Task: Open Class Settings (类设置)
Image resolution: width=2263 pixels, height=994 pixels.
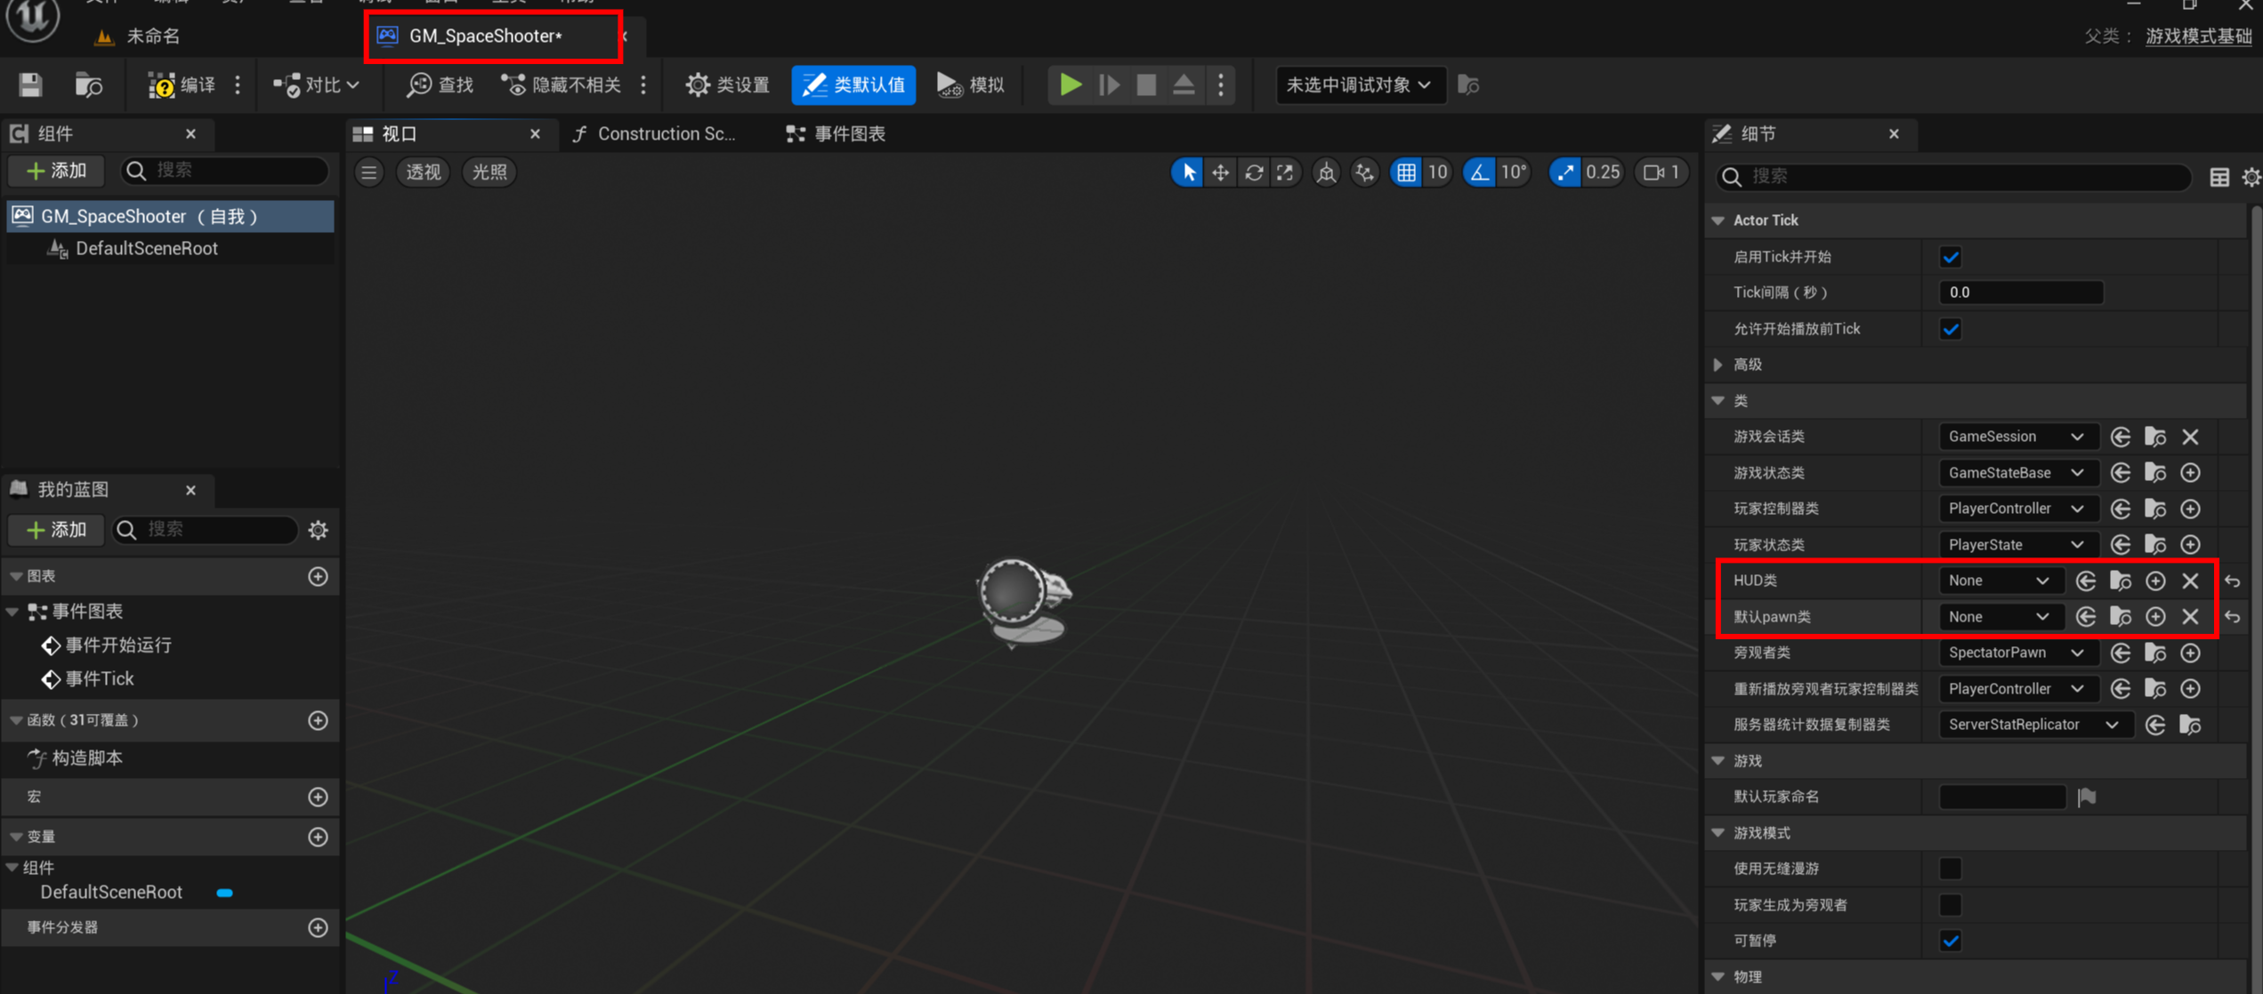Action: click(x=727, y=84)
